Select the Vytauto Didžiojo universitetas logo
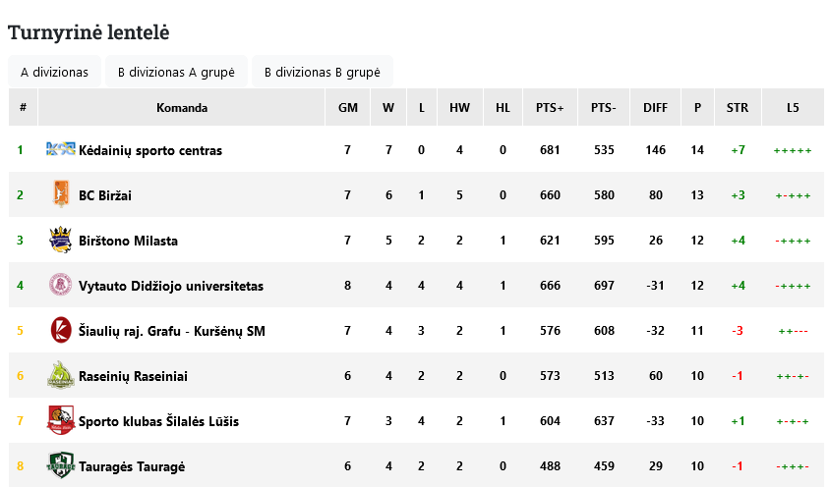The width and height of the screenshot is (829, 487). [x=60, y=285]
